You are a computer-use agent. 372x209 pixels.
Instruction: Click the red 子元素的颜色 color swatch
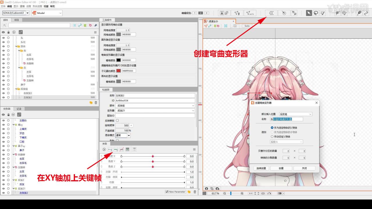119,71
